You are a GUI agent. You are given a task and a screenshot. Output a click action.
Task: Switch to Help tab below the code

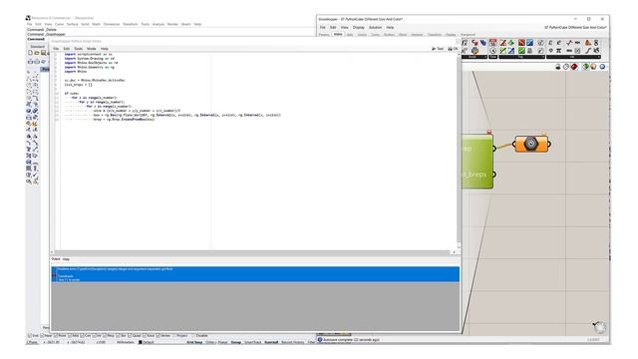click(66, 259)
